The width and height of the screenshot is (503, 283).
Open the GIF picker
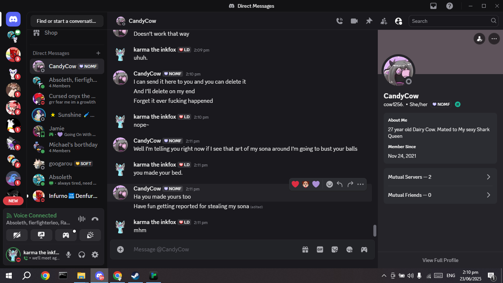pos(320,249)
